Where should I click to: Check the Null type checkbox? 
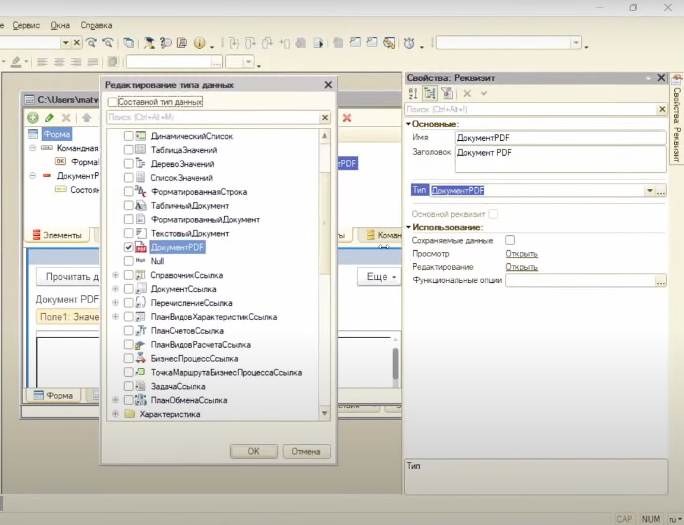click(128, 261)
